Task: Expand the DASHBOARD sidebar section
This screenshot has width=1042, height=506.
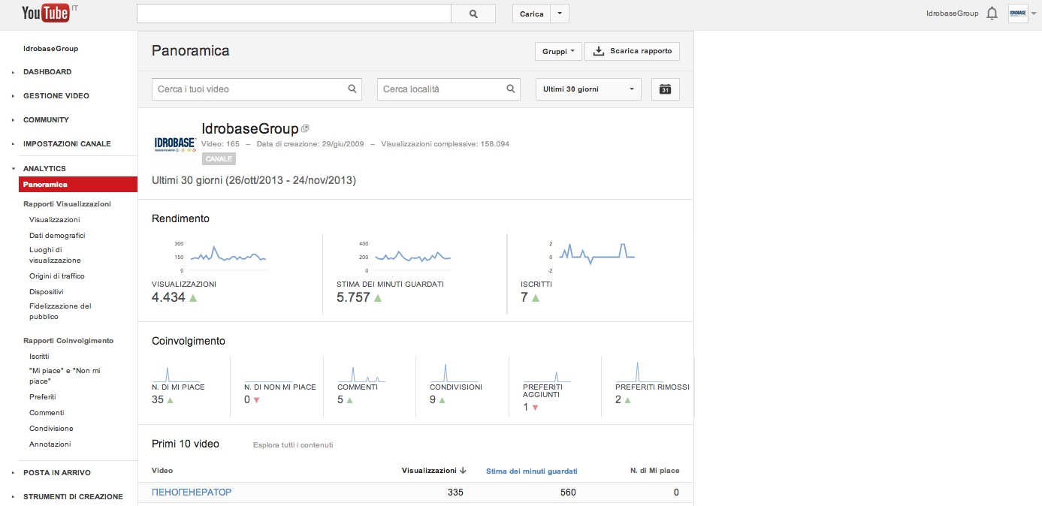Action: pyautogui.click(x=47, y=72)
